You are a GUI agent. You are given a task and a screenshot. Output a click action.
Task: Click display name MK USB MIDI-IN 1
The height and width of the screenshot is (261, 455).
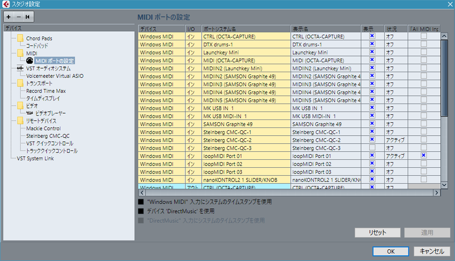point(326,116)
